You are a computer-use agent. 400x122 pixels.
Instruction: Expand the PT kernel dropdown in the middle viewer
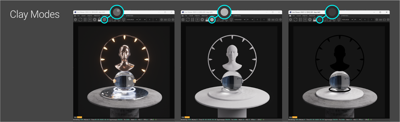(250, 19)
